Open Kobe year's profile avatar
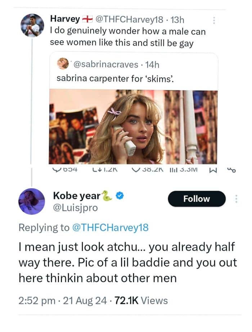252x332 pixels. pyautogui.click(x=32, y=201)
